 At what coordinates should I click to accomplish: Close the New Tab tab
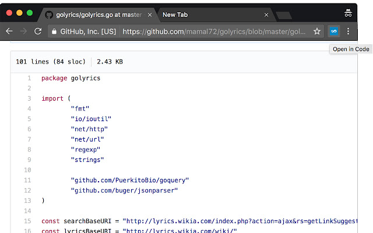click(x=266, y=15)
